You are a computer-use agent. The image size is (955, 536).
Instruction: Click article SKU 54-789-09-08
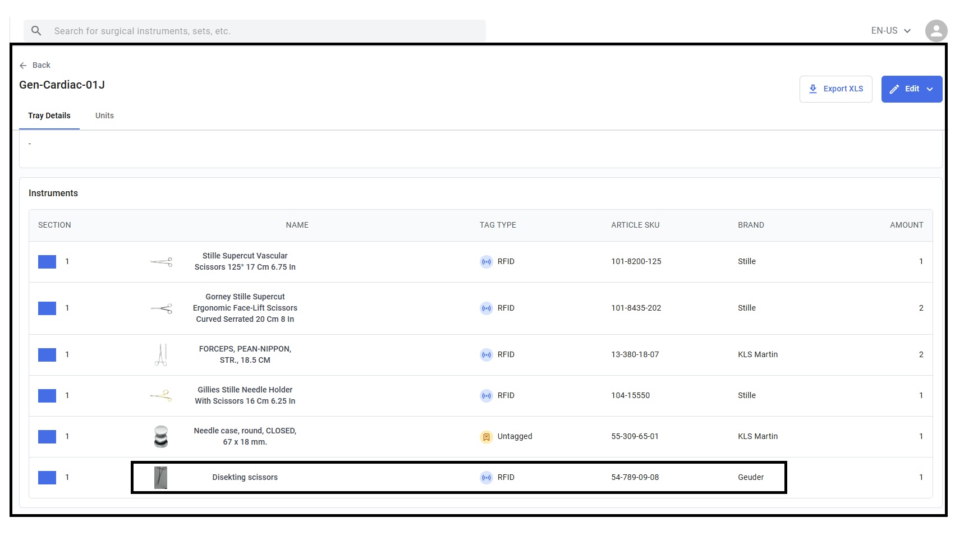pos(635,477)
